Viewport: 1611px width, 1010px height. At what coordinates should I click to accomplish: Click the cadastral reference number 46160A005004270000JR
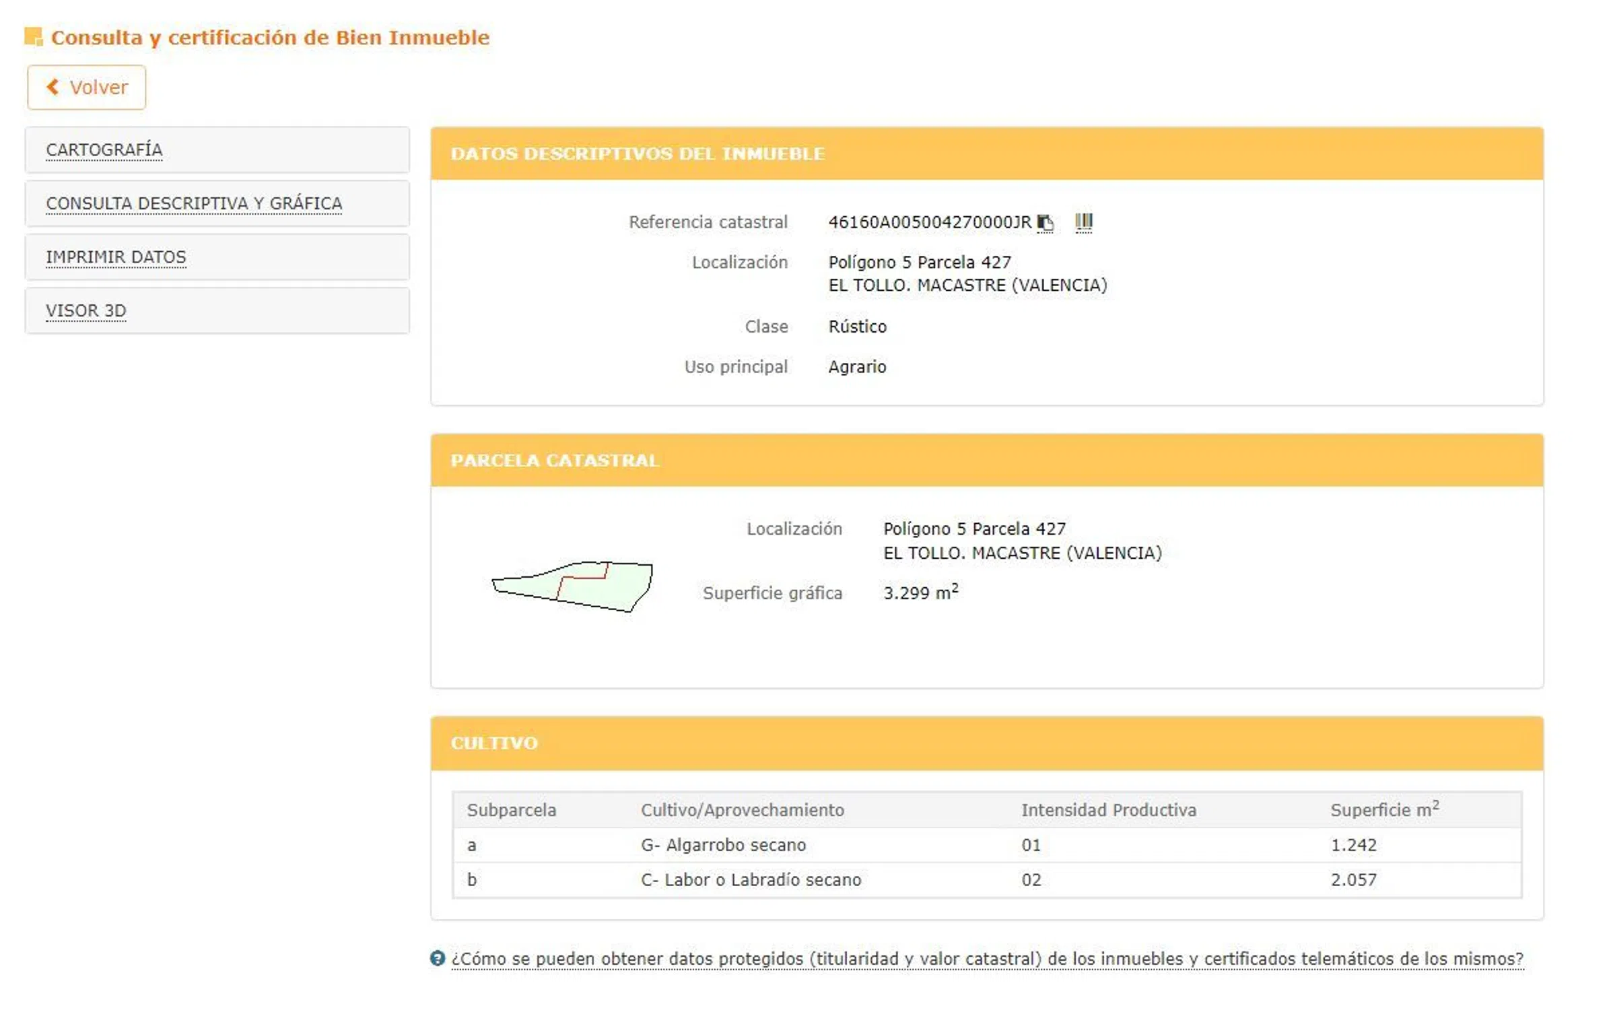click(929, 222)
